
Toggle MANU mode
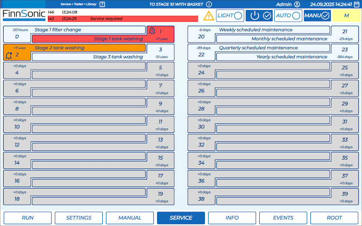click(x=317, y=15)
